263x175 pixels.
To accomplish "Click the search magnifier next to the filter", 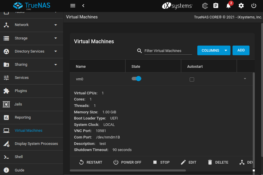I will coord(139,51).
